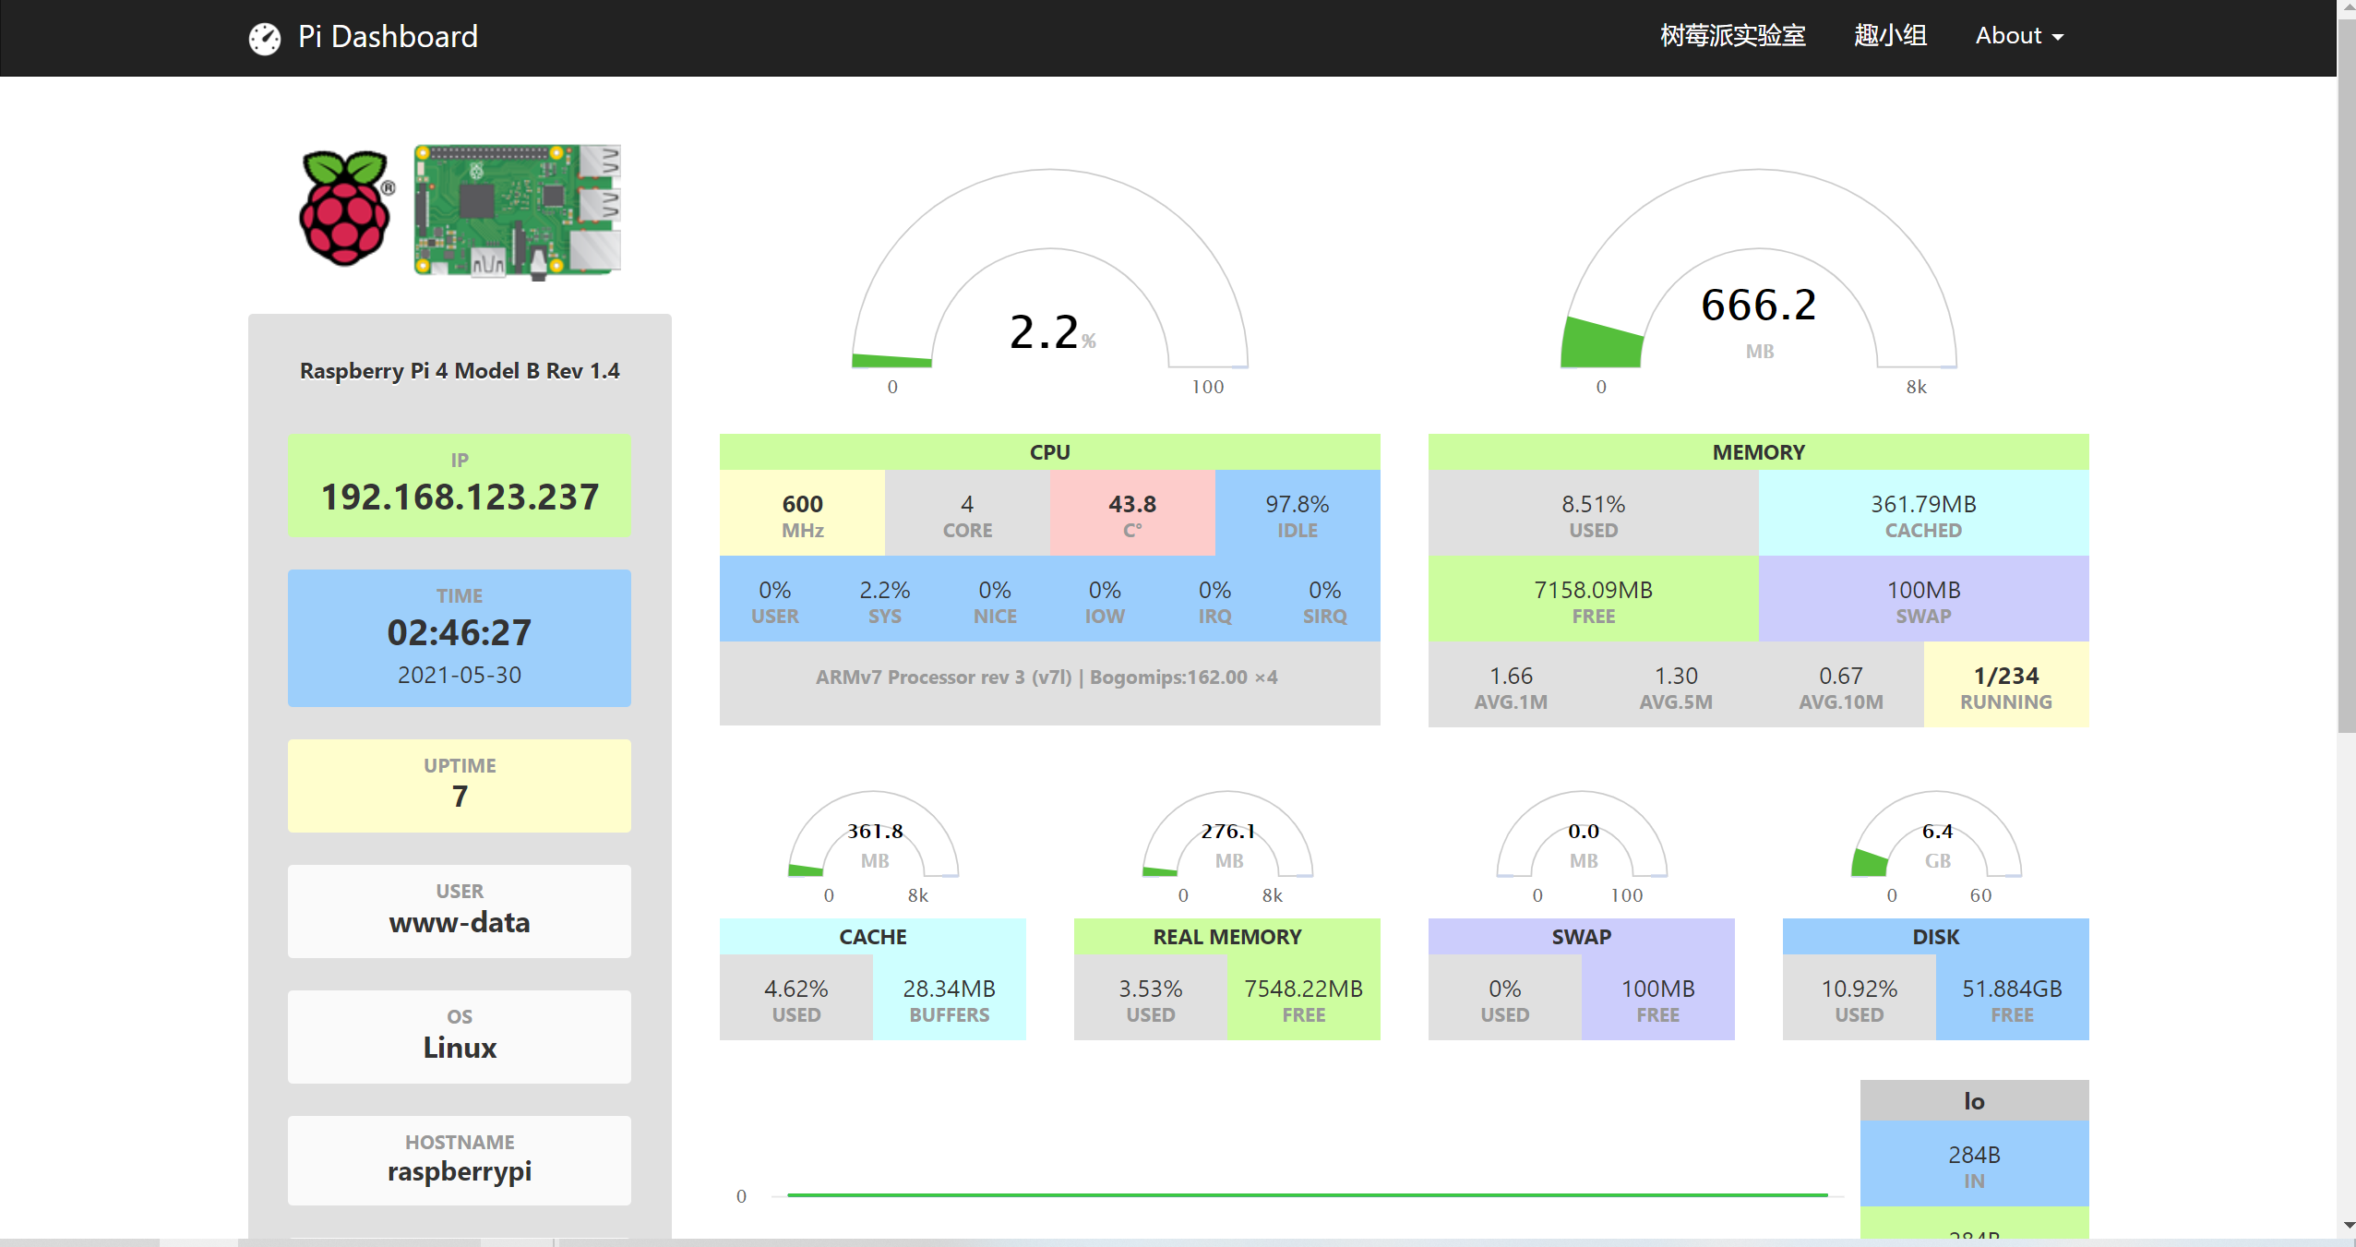The height and width of the screenshot is (1247, 2356).
Task: Select the MEMORY panel header
Action: tap(1756, 451)
